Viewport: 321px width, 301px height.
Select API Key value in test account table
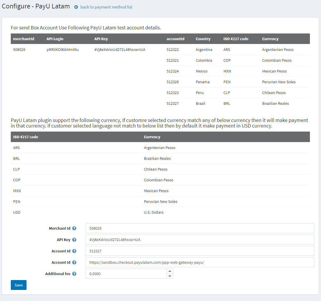click(120, 50)
